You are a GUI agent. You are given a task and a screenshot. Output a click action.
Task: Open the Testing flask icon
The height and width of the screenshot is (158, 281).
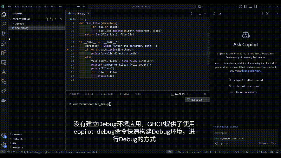point(4,72)
